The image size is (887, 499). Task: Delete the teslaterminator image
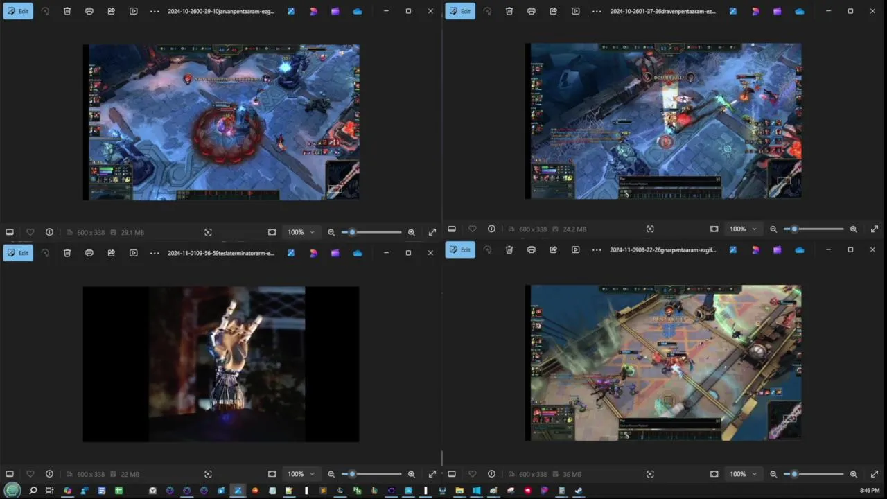click(x=67, y=253)
